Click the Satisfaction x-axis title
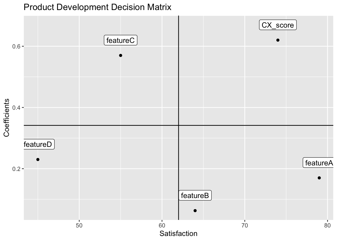This screenshot has height=241, width=337. pyautogui.click(x=178, y=234)
